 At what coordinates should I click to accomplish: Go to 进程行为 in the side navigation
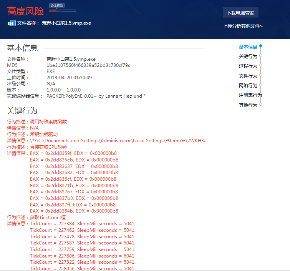click(248, 66)
